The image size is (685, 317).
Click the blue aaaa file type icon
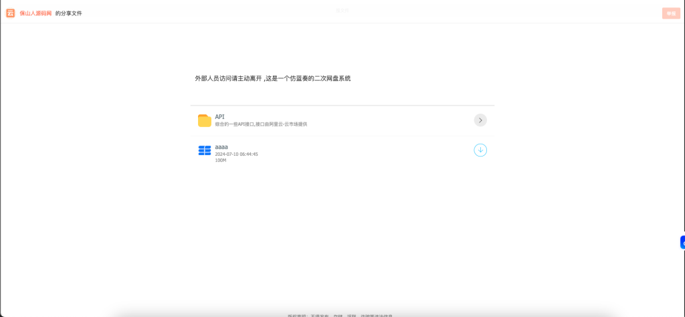205,150
